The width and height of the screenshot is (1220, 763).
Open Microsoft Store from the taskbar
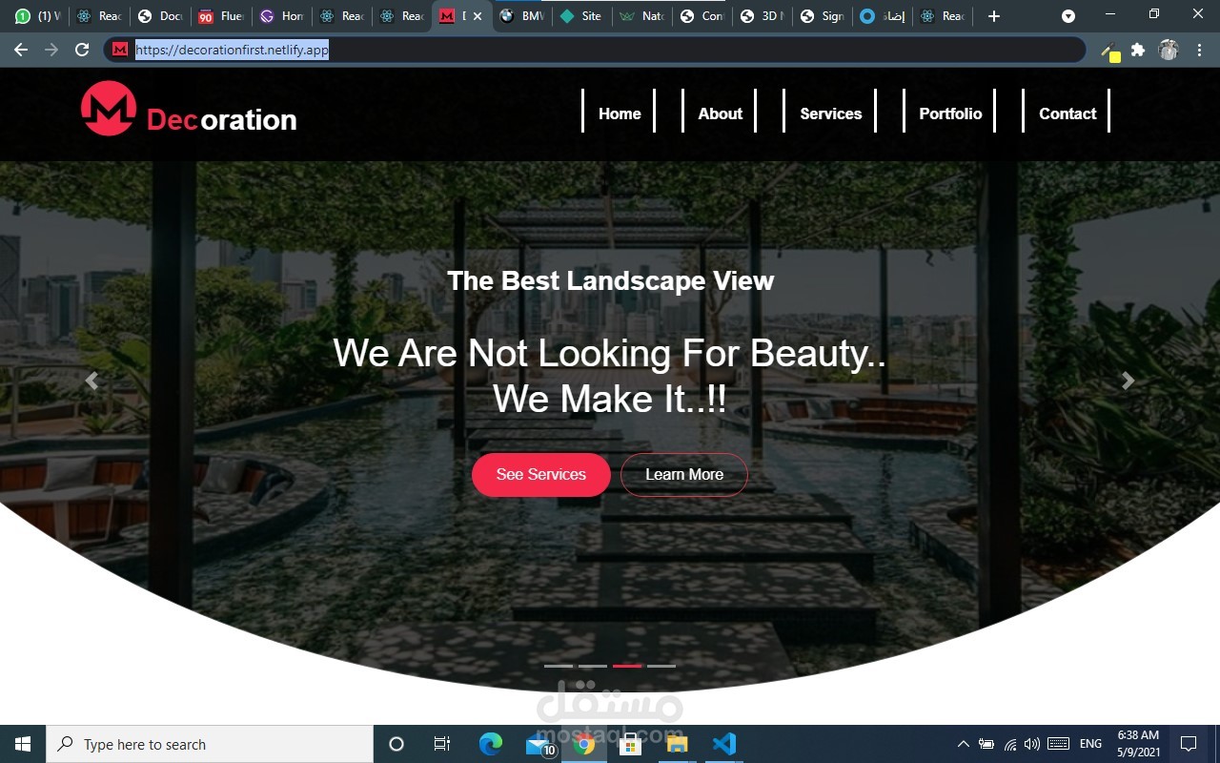(631, 744)
